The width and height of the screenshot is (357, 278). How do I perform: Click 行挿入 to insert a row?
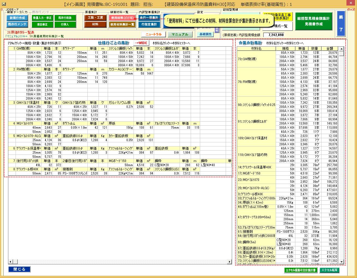pos(65,24)
